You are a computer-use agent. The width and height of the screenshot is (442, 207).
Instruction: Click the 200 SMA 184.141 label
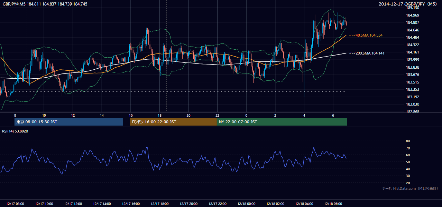click(367, 53)
